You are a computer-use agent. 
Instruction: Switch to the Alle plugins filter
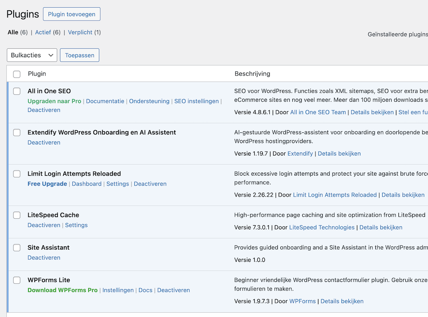(13, 32)
